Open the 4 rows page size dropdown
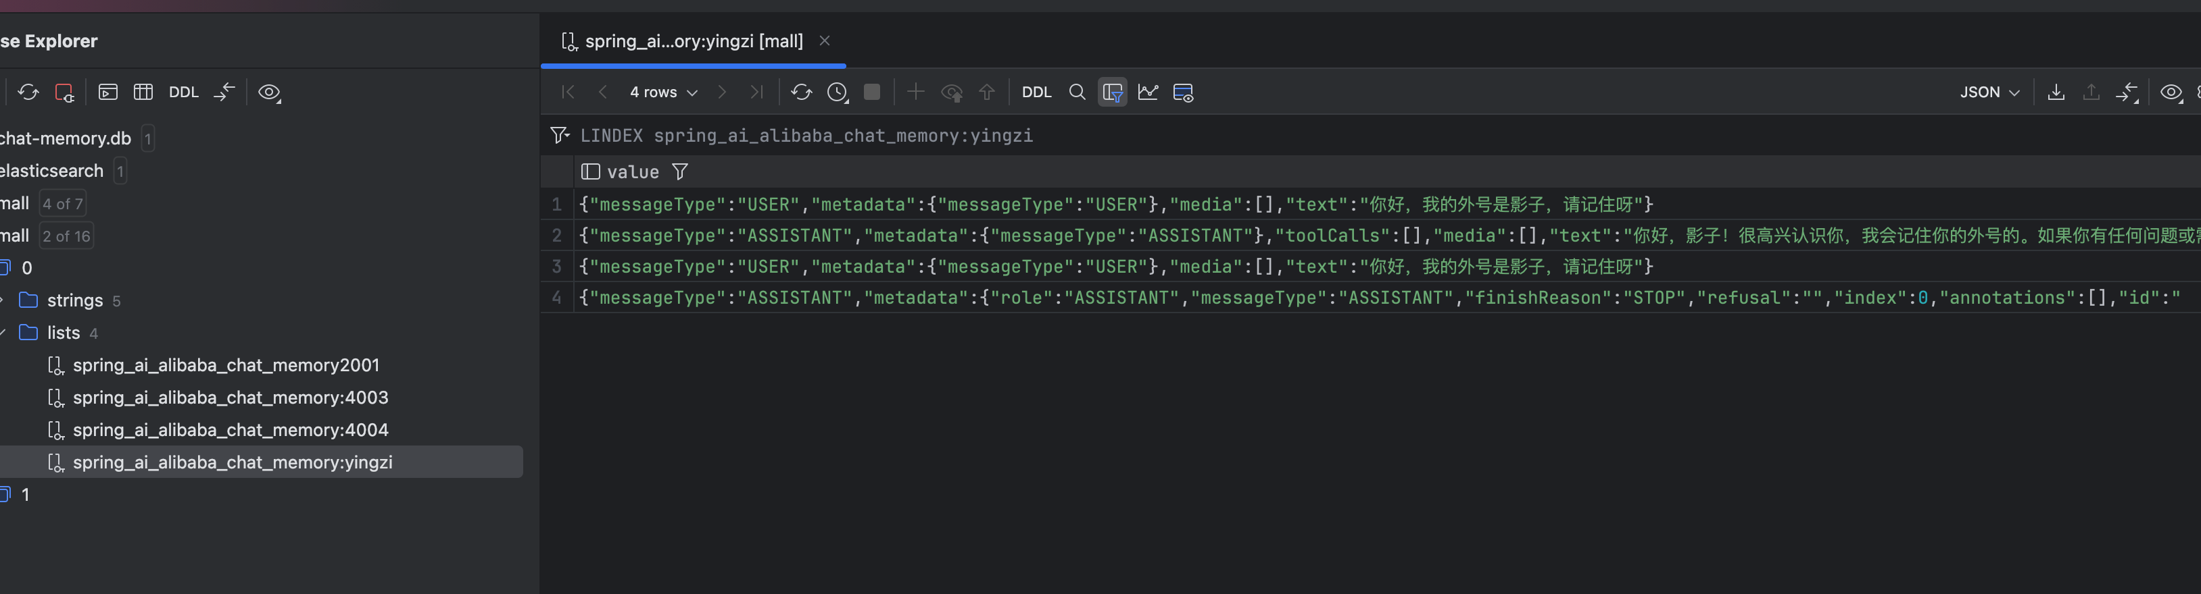 (x=663, y=92)
